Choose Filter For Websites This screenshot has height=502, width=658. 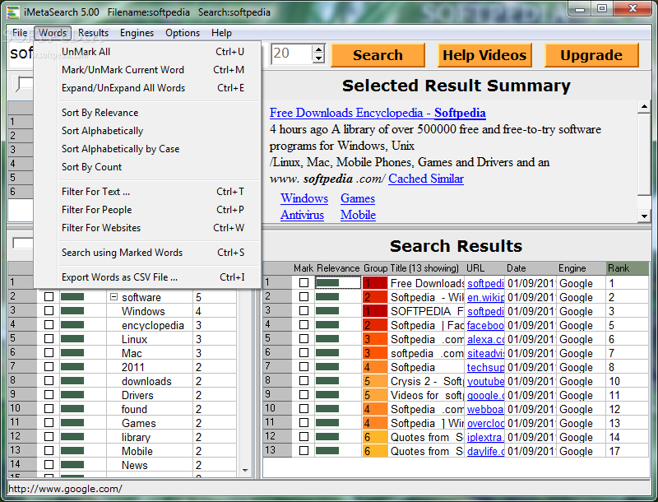pyautogui.click(x=148, y=227)
